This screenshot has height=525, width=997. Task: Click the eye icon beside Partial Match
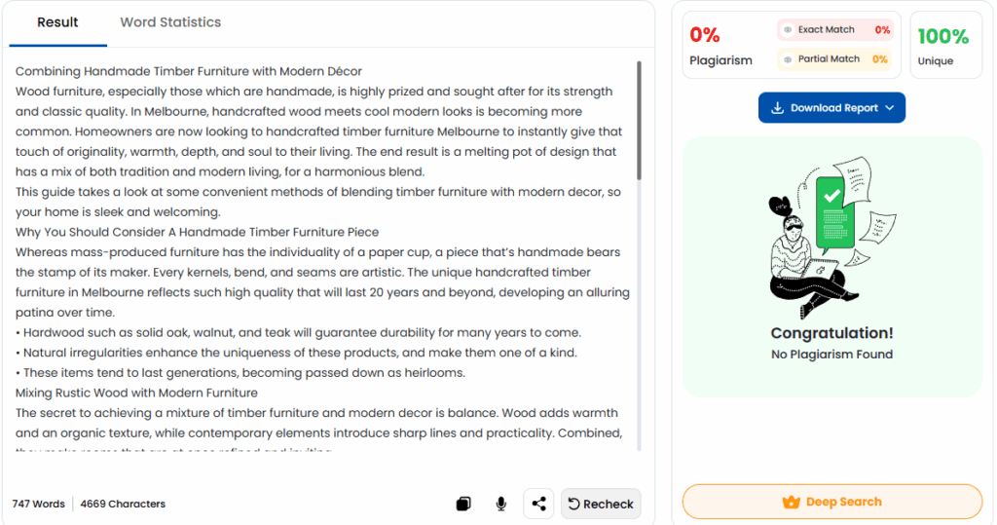788,59
